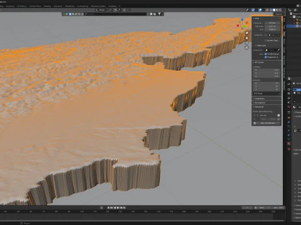The width and height of the screenshot is (301, 225).
Task: Click the eyedropper beside Lock to Object
Action: click(278, 50)
